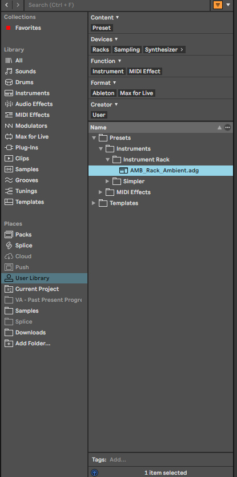Screen dimensions: 237x477
Task: Open the Samples waveform icon in Library
Action: [9, 169]
